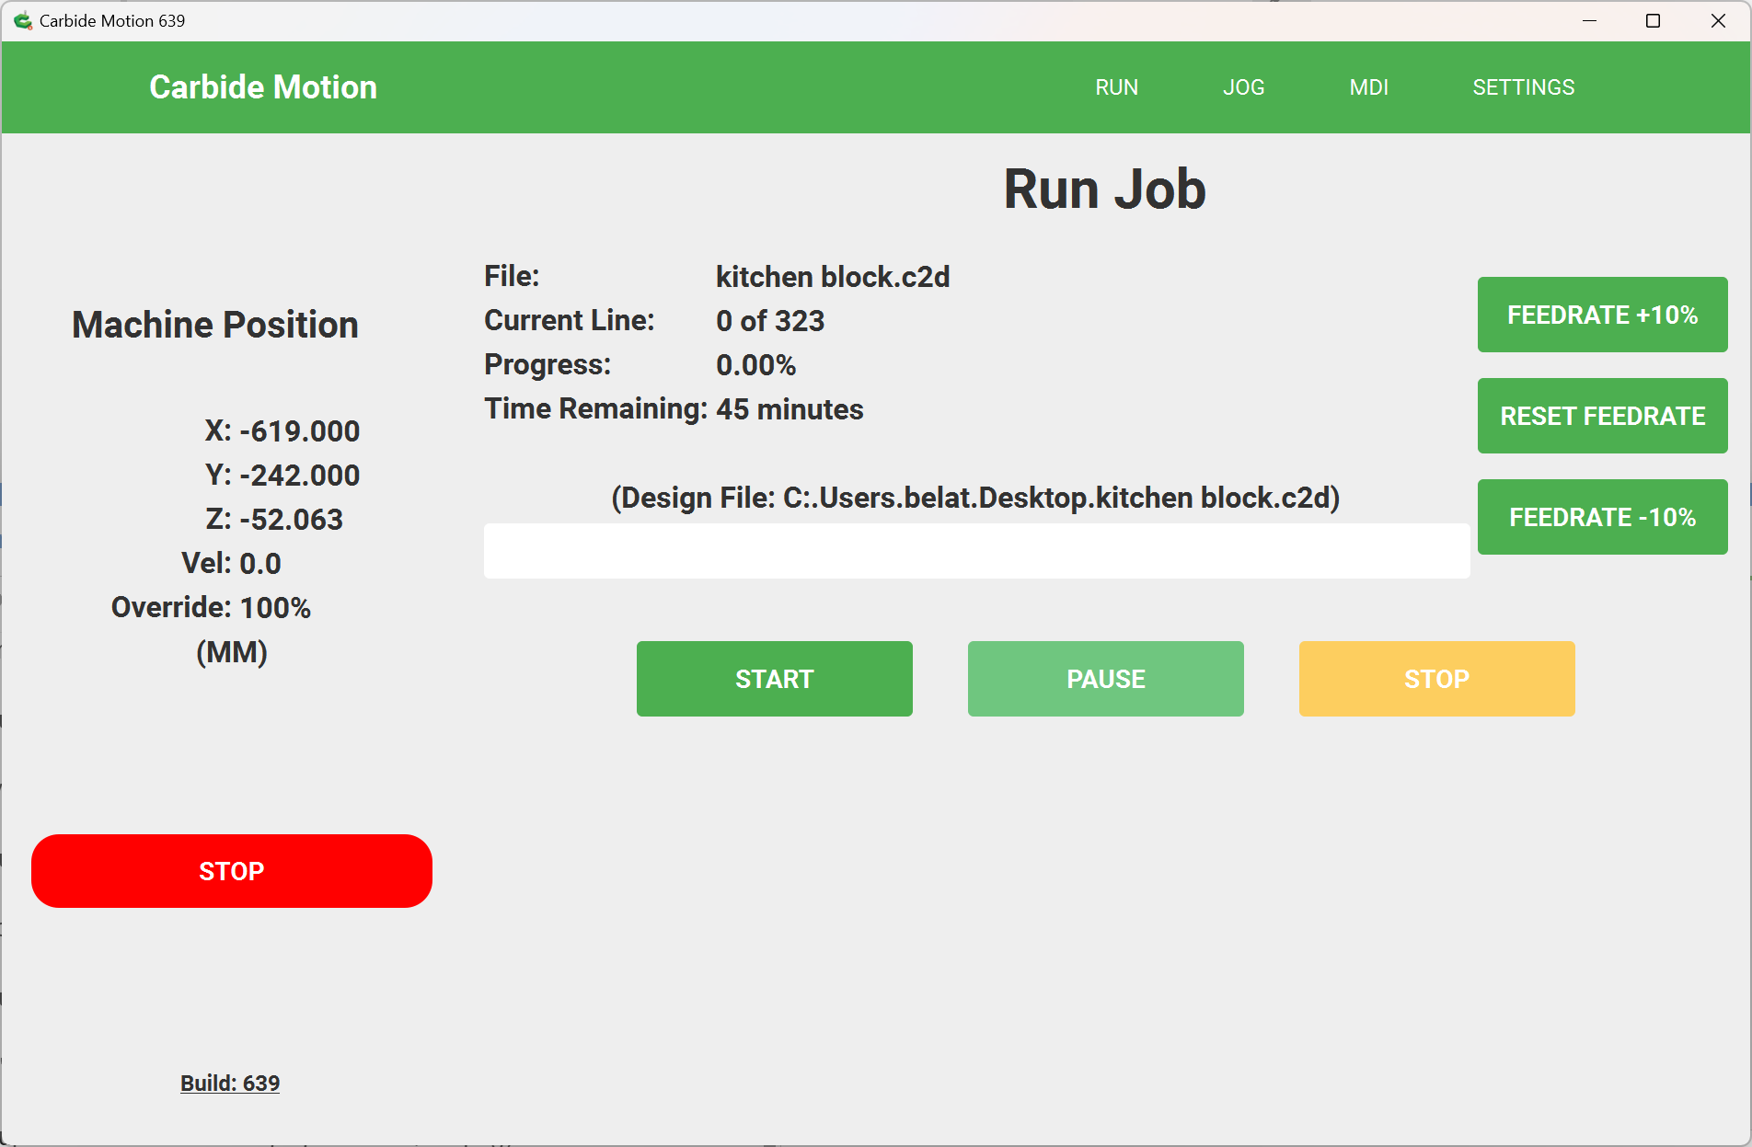Hit the red emergency STOP button

(x=231, y=871)
